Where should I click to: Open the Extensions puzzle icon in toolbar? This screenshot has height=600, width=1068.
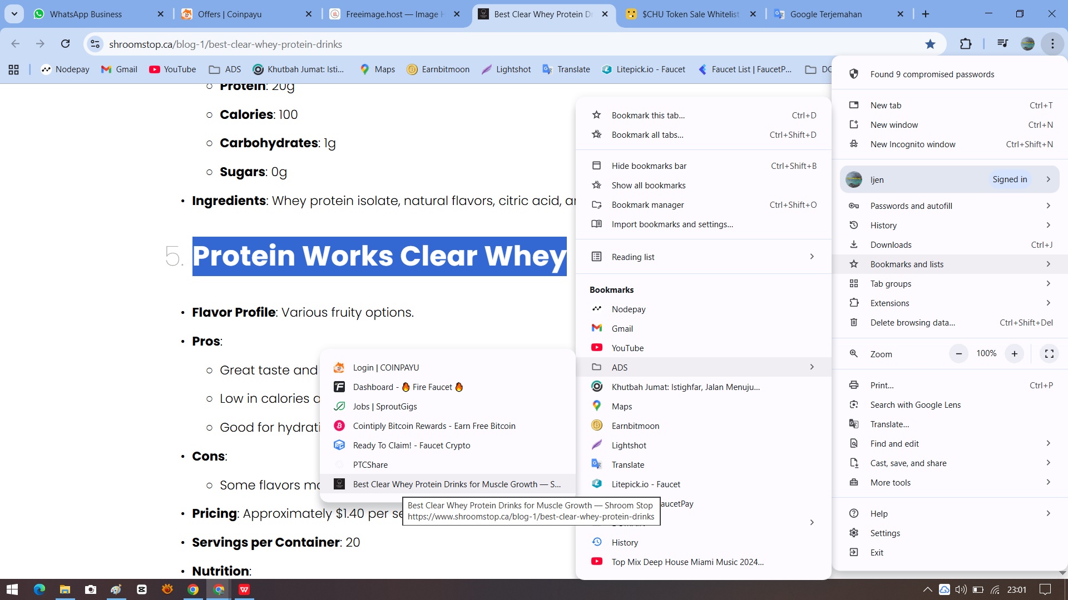click(966, 44)
